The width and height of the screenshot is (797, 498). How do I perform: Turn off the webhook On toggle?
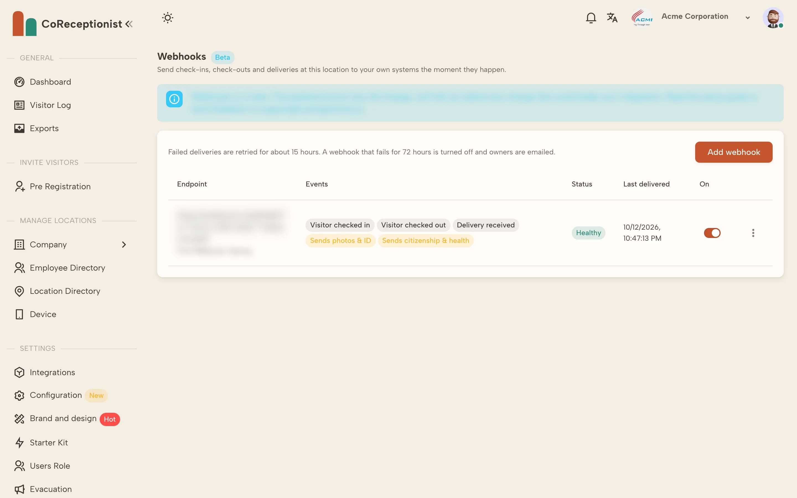pos(712,233)
